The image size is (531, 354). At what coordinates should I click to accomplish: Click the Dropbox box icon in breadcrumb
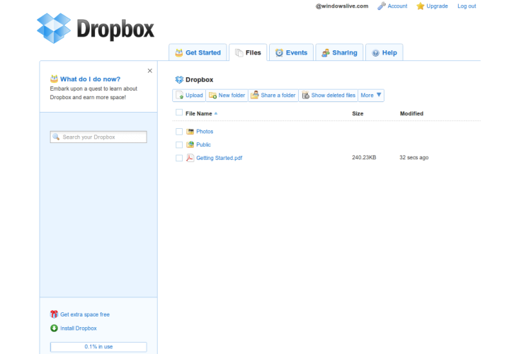click(179, 79)
